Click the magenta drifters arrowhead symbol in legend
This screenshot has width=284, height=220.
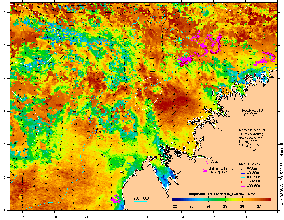(x=205, y=171)
